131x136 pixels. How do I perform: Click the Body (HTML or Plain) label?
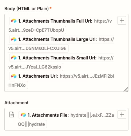(x=27, y=9)
